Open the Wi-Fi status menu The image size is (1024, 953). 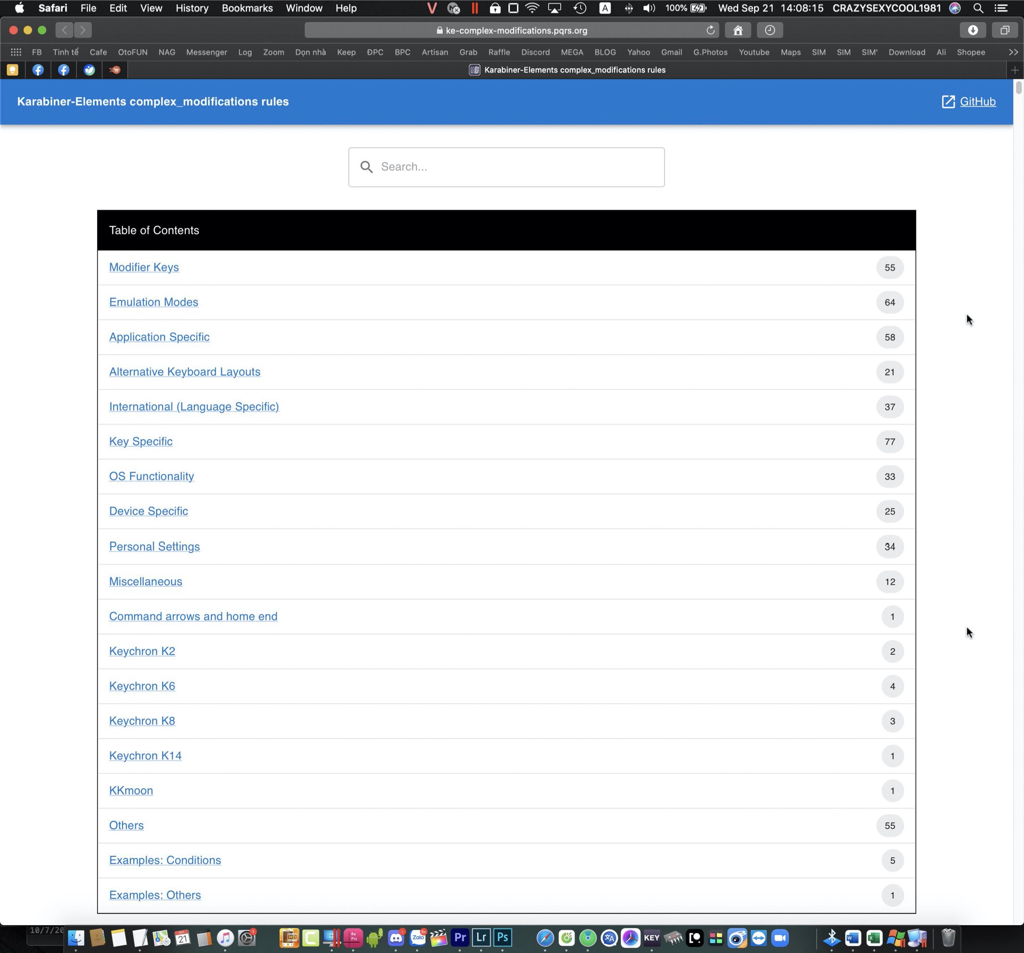point(532,8)
